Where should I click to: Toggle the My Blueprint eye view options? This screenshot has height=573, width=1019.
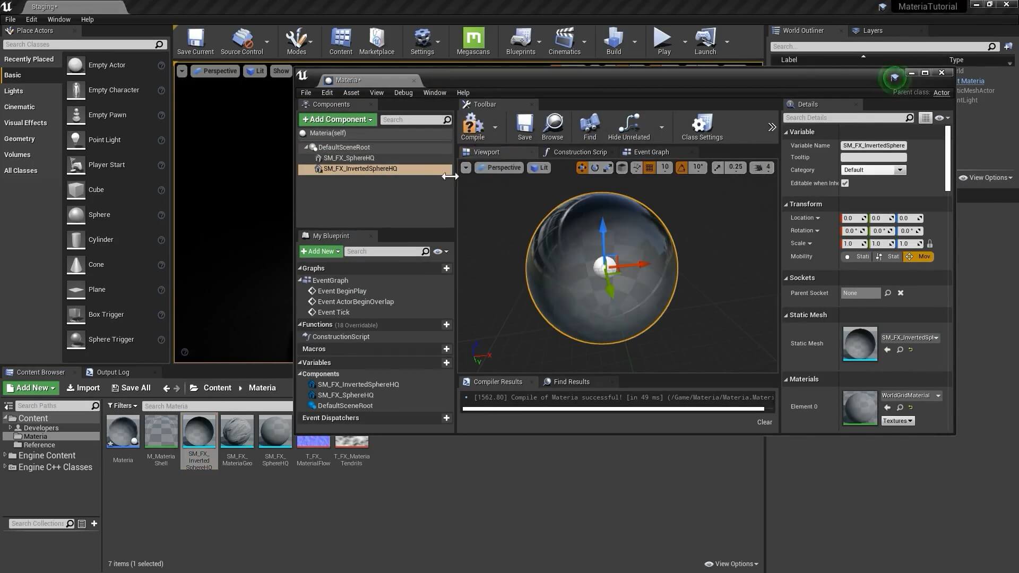click(441, 251)
